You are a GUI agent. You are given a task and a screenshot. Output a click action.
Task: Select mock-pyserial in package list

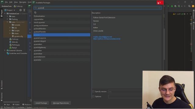(x=62, y=22)
